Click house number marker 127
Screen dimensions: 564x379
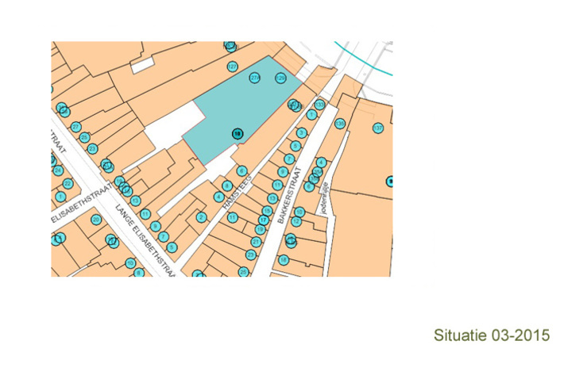[232, 67]
